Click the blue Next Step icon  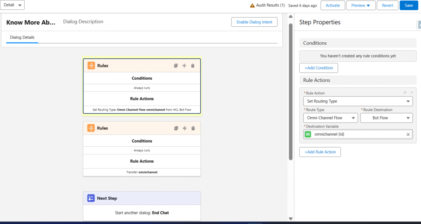pos(91,198)
